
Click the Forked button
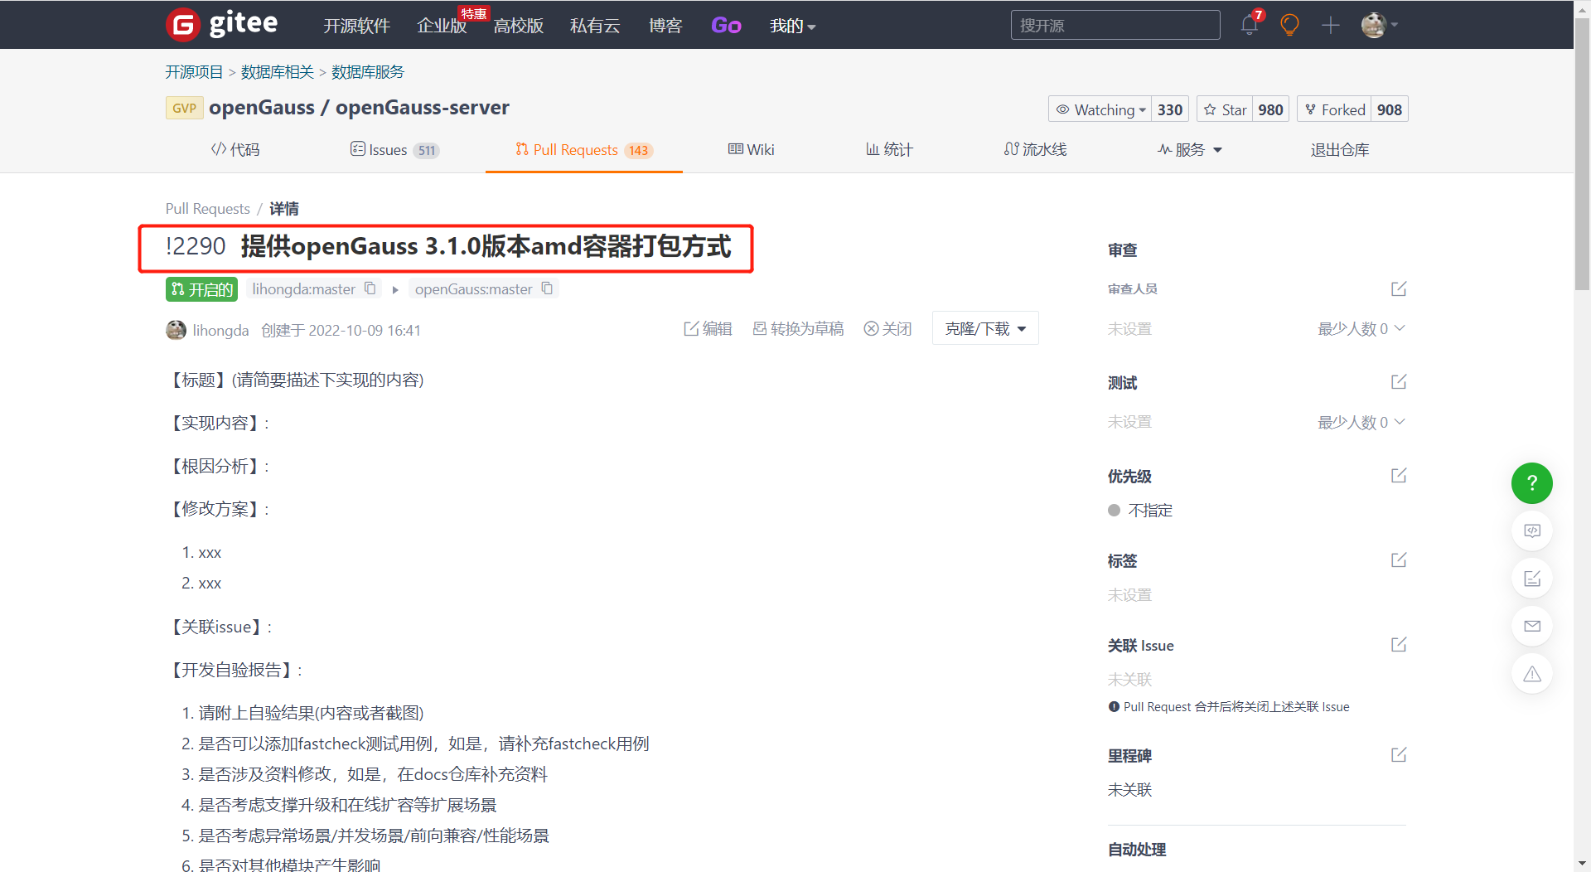click(x=1334, y=109)
